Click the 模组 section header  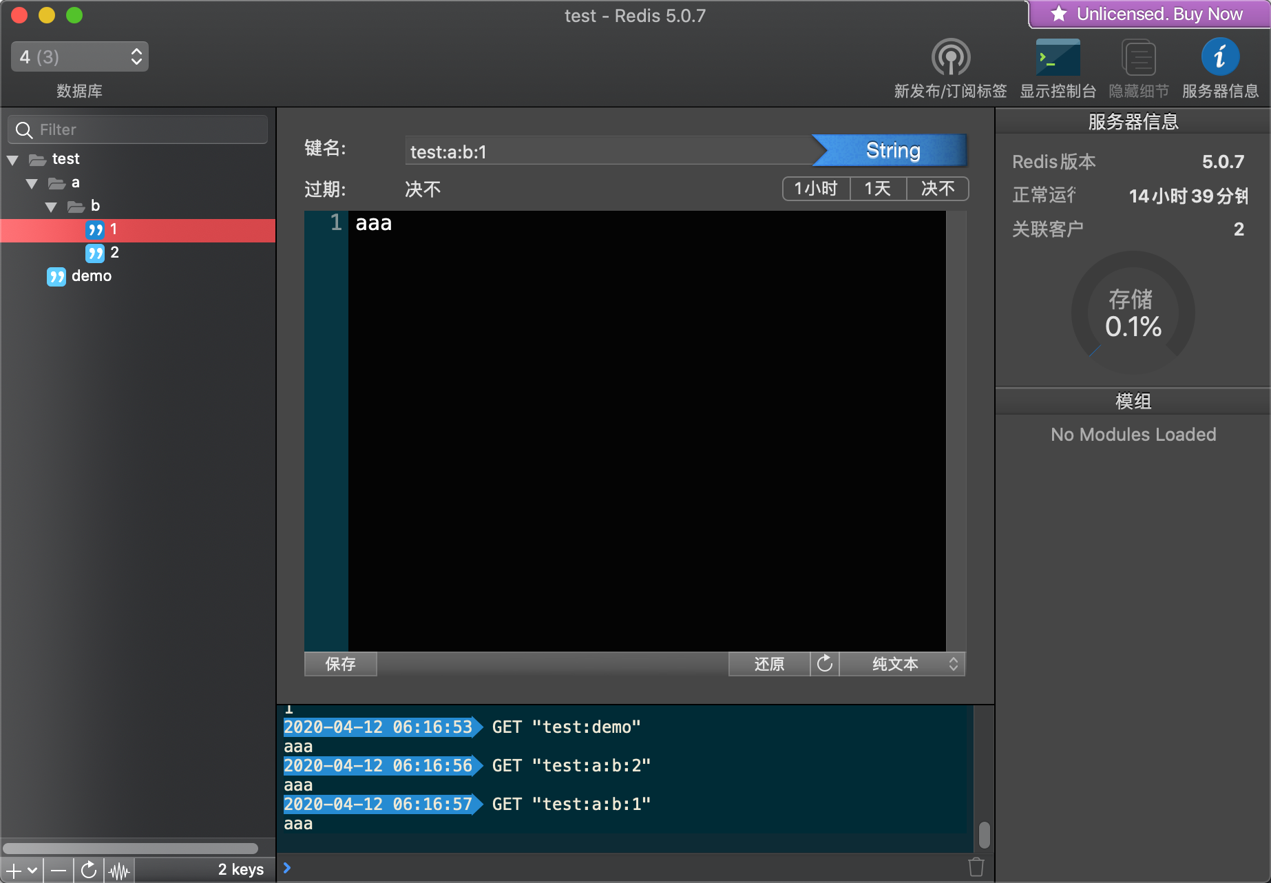pyautogui.click(x=1133, y=401)
